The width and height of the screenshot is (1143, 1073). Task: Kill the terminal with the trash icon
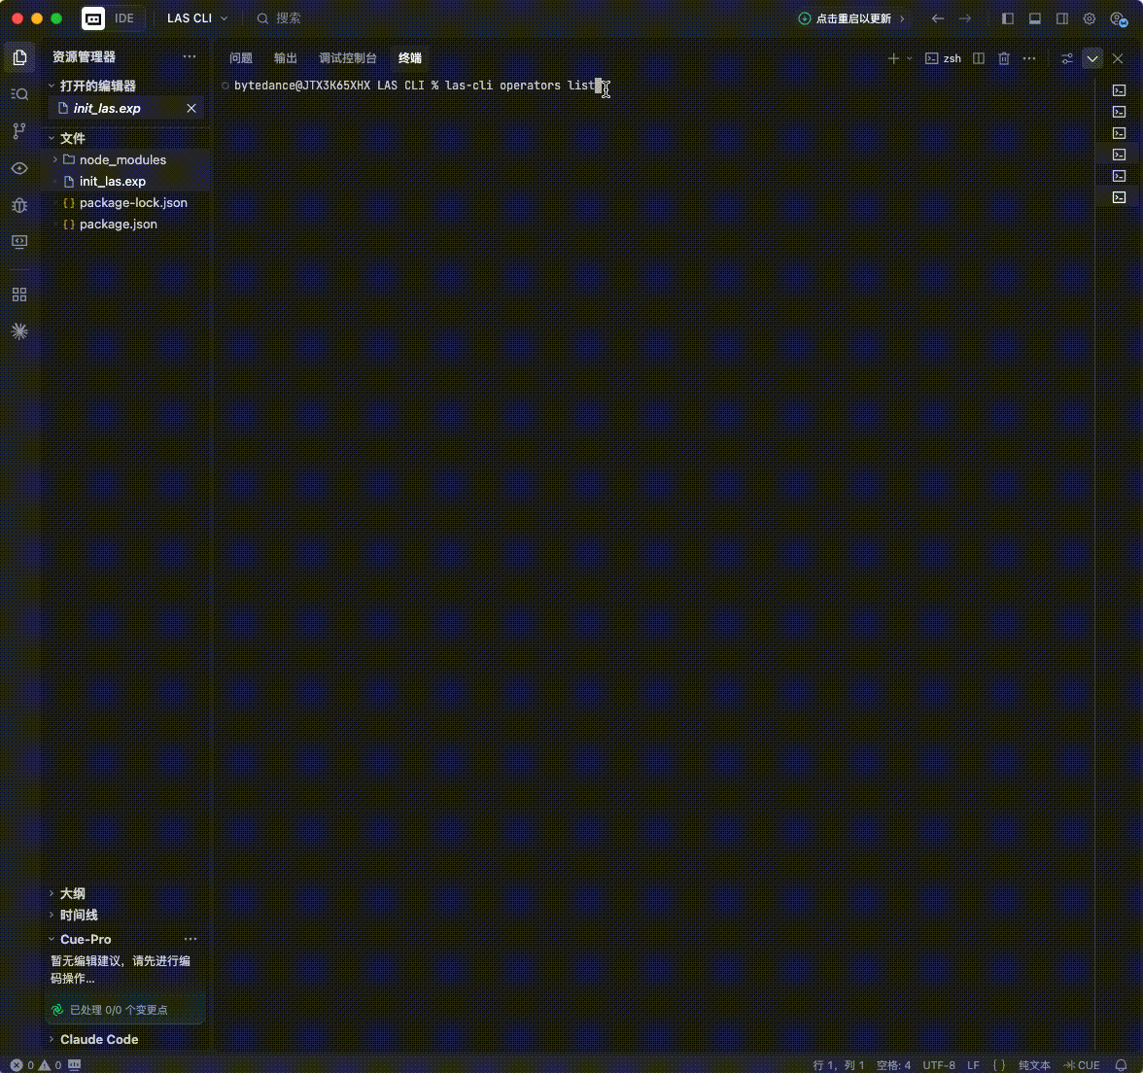coord(1004,58)
